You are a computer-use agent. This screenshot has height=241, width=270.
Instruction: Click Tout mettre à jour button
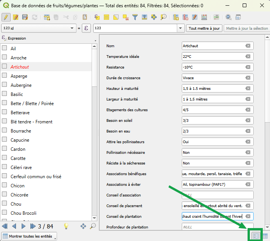tap(204, 28)
